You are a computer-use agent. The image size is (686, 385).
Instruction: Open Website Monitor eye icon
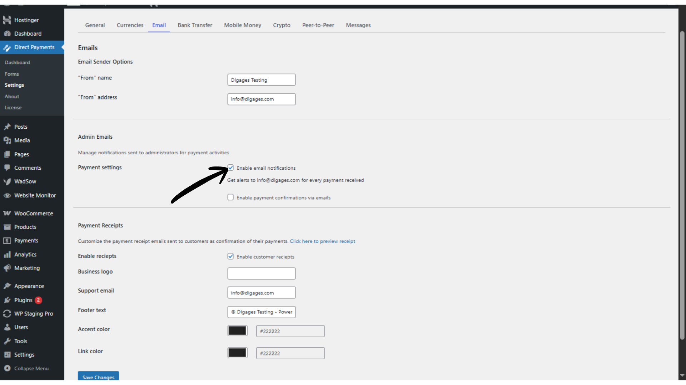7,195
